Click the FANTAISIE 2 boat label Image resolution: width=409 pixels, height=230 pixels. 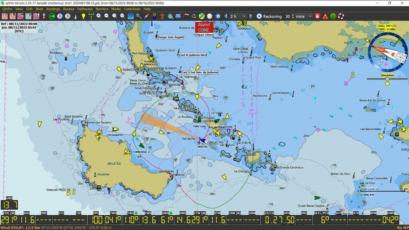pyautogui.click(x=142, y=152)
